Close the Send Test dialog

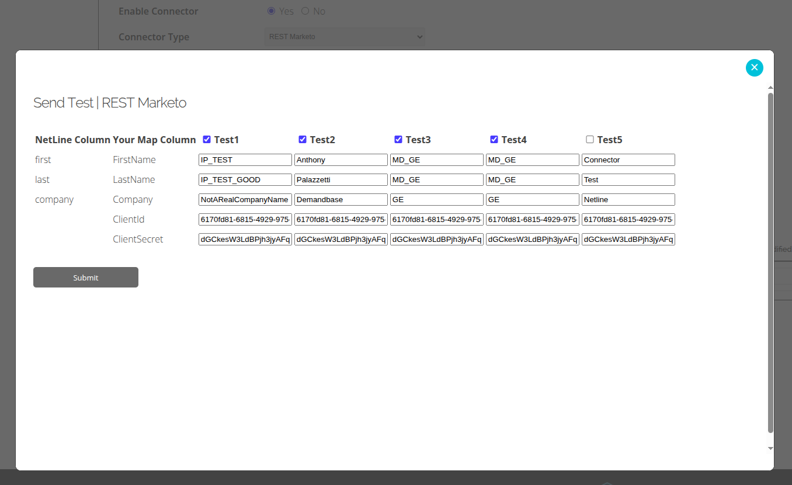click(x=754, y=68)
